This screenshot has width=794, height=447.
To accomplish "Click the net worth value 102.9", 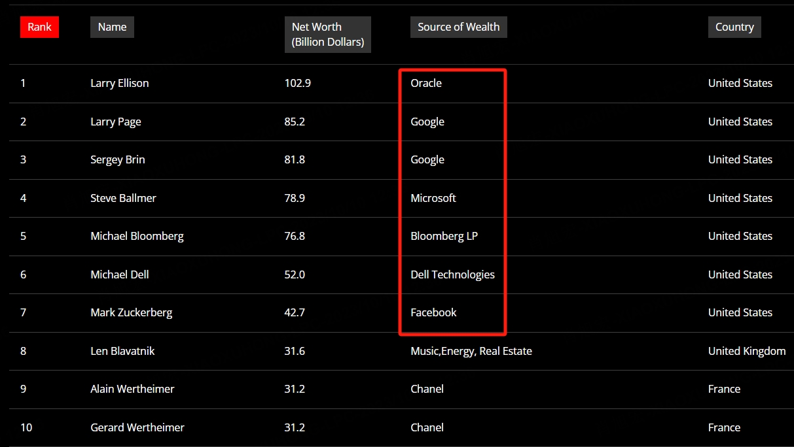I will [x=298, y=83].
